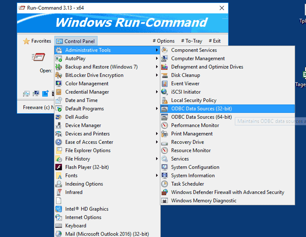Image resolution: width=306 pixels, height=237 pixels.
Task: Open Computer Management entry
Action: click(198, 58)
